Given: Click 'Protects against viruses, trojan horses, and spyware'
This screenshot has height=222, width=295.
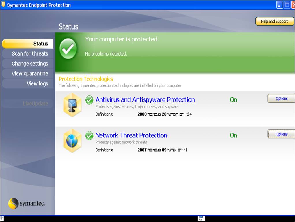Looking at the screenshot, I should [x=137, y=107].
